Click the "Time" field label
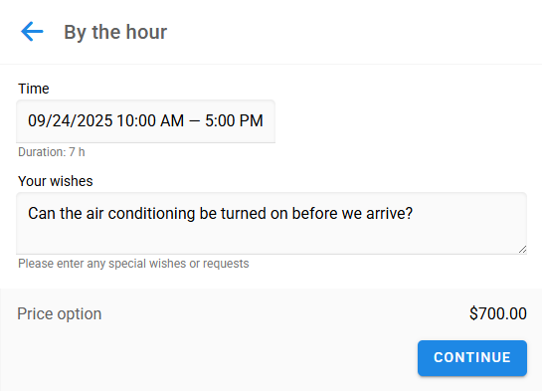This screenshot has width=542, height=391. pos(34,89)
